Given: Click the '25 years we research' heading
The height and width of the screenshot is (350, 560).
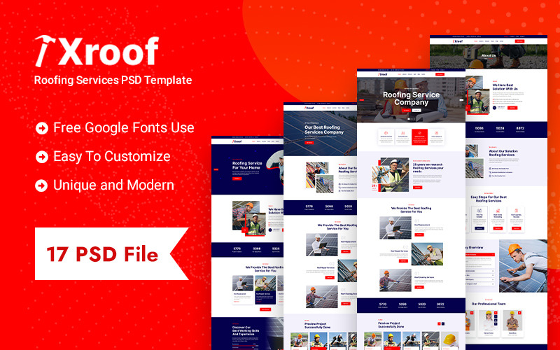Looking at the screenshot, I should pos(428,168).
